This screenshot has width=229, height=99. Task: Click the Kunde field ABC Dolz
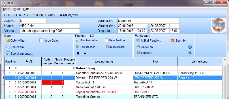(x=50, y=26)
